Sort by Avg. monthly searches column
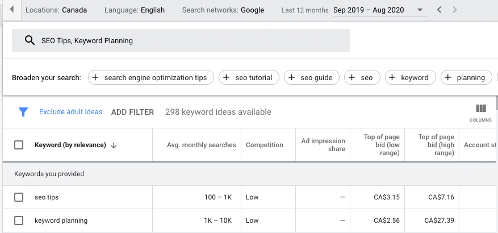The image size is (498, 233). click(x=202, y=145)
